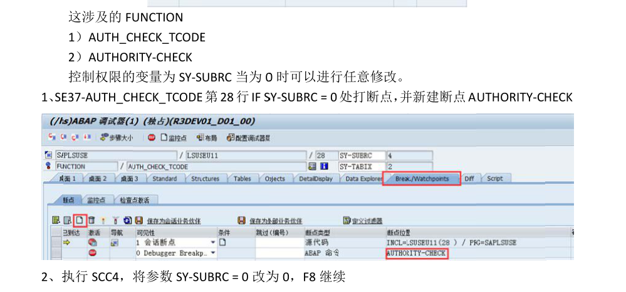Open the Diff tab
626x292 pixels.
coord(469,179)
